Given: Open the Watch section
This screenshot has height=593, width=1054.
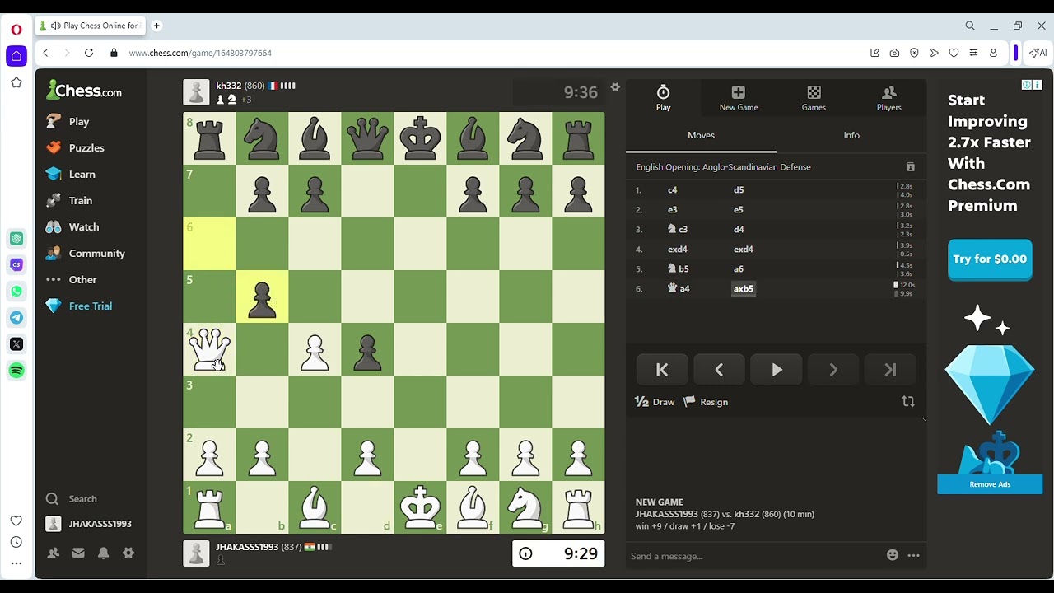Looking at the screenshot, I should tap(72, 226).
